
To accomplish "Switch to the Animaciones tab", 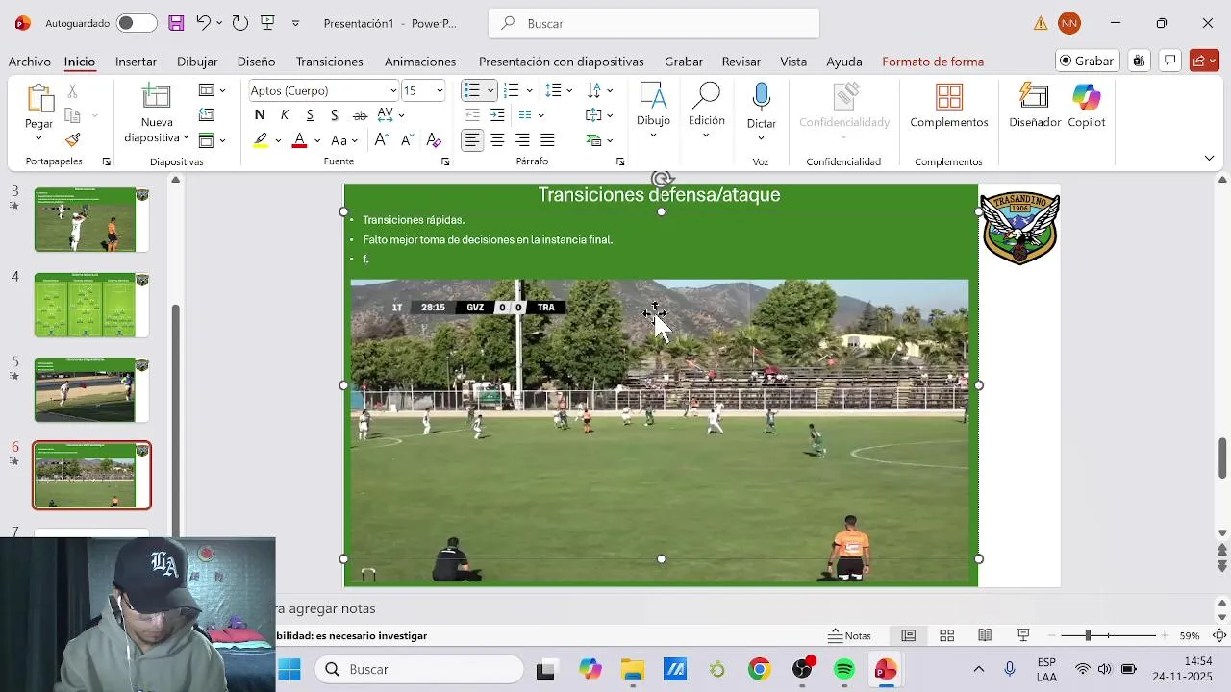I will (x=420, y=62).
